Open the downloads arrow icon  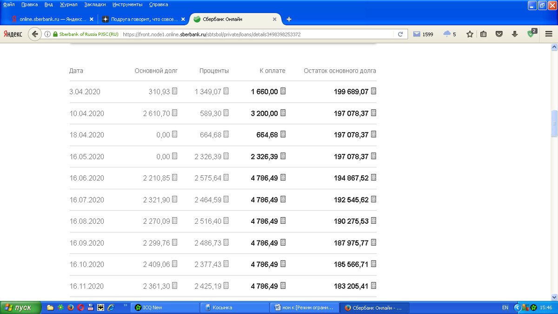click(515, 34)
